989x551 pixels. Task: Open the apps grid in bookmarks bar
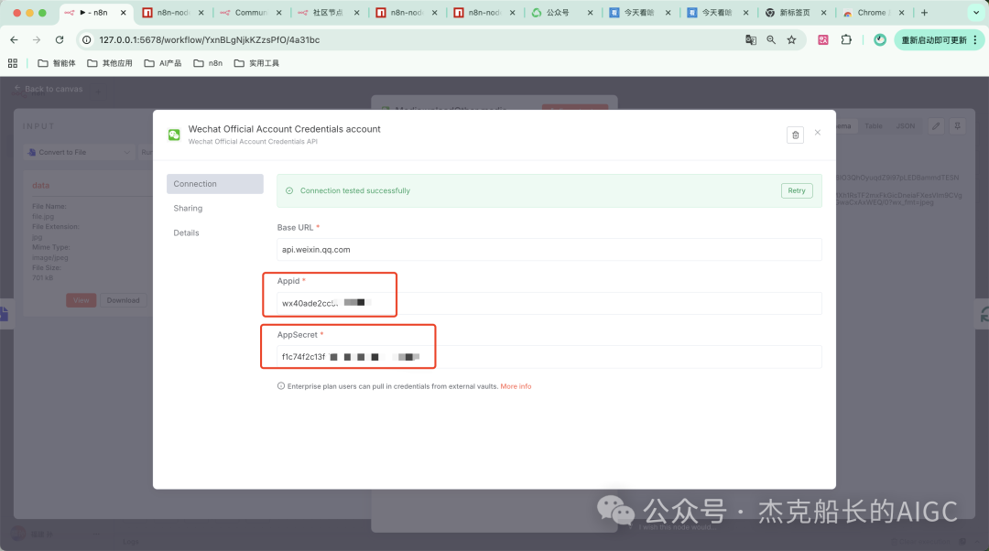click(x=13, y=63)
